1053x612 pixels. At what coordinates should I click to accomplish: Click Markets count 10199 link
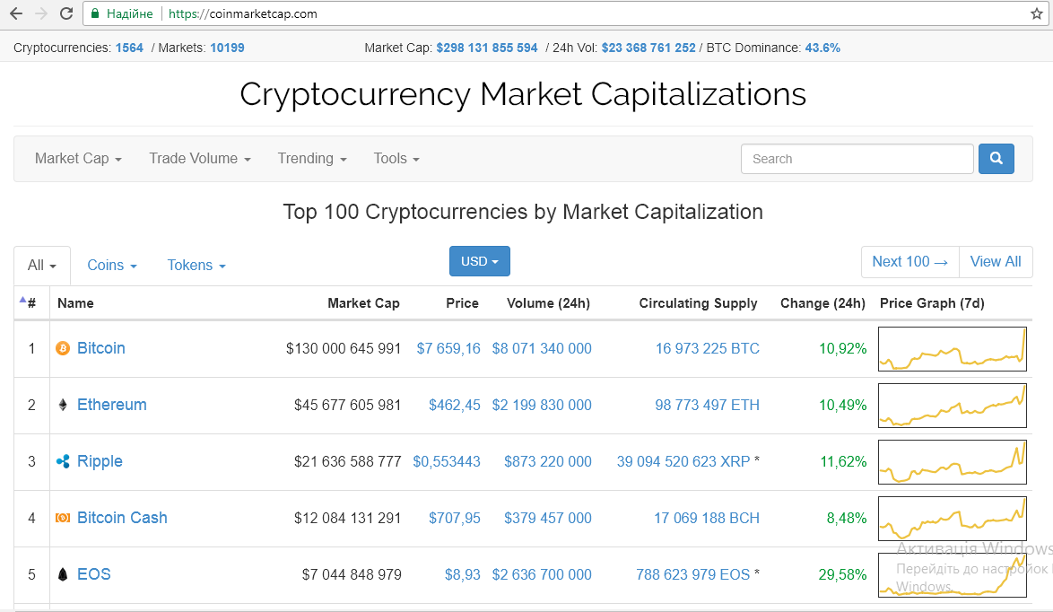[x=227, y=48]
